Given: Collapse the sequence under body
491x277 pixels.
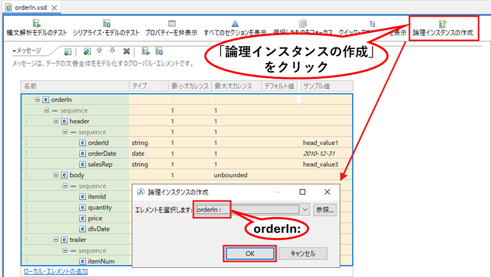Looking at the screenshot, I should coord(65,186).
